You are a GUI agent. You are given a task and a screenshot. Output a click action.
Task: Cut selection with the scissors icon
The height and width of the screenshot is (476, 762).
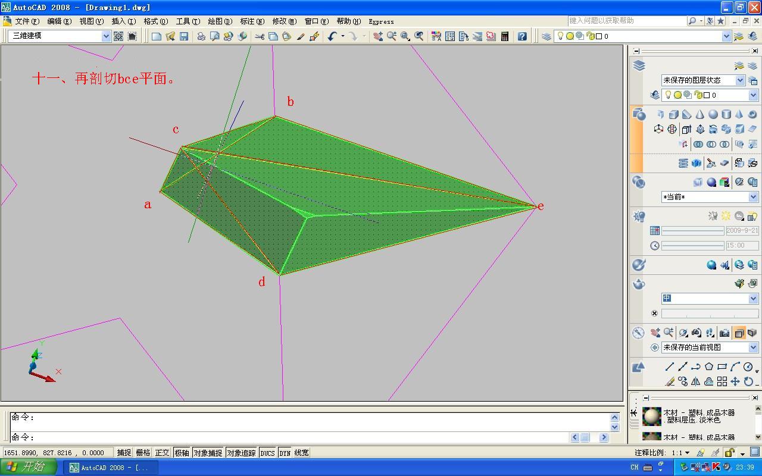coord(260,36)
